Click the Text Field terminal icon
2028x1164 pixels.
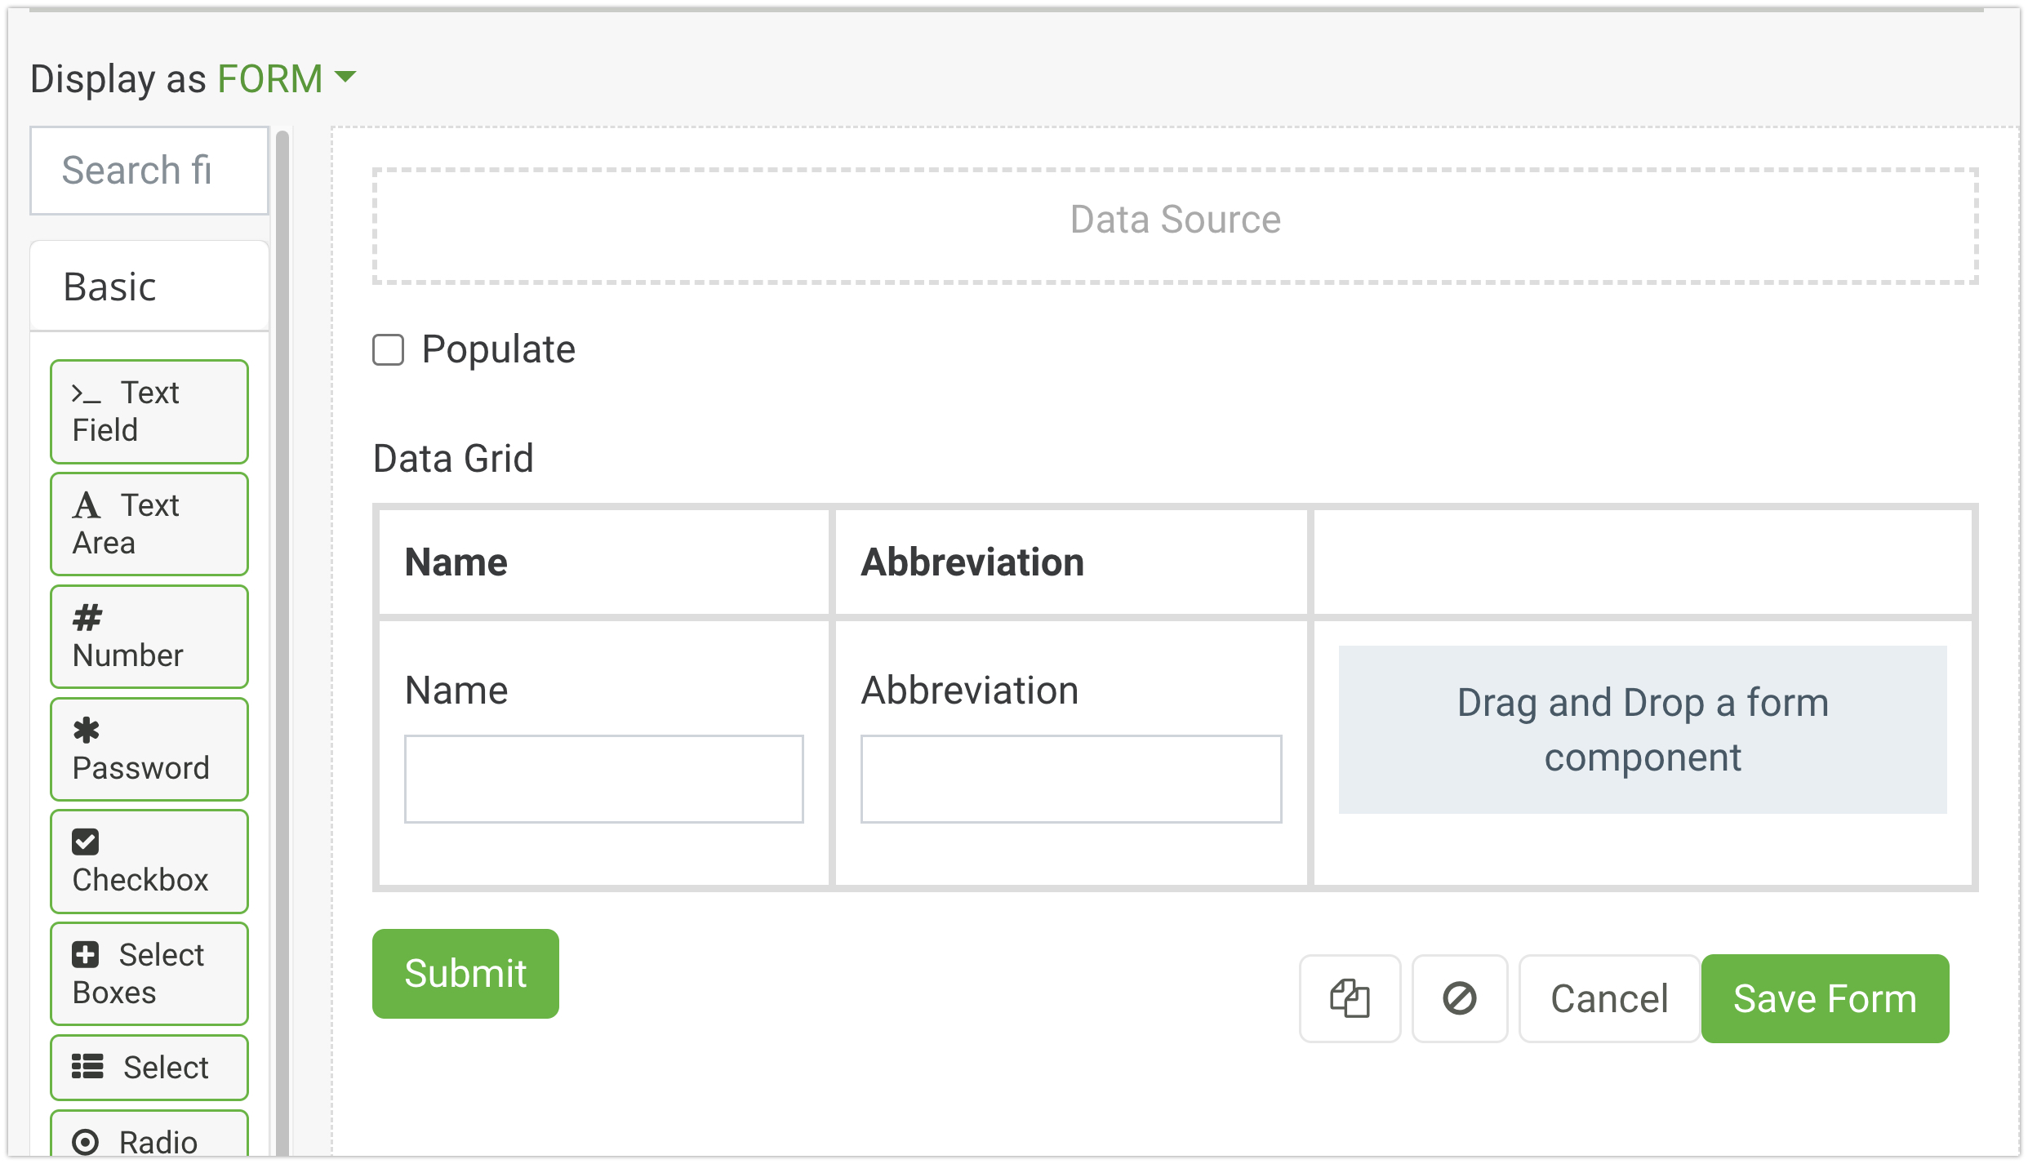(86, 394)
